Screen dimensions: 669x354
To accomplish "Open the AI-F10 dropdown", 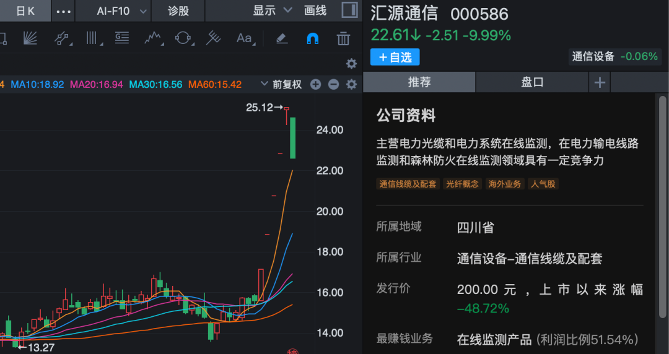I will 122,11.
